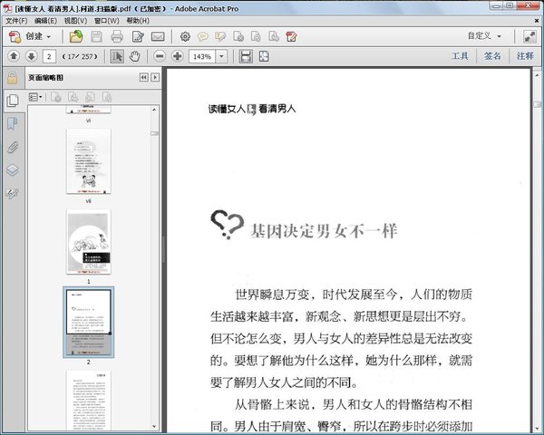
Task: Collapse the thumbnails navigation pane
Action: click(x=143, y=78)
